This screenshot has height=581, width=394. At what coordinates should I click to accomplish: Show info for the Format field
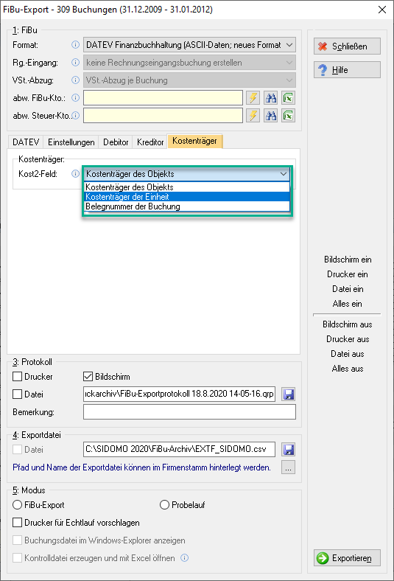pos(75,45)
